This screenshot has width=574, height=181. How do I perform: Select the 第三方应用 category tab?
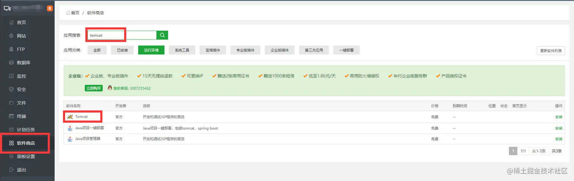[314, 50]
